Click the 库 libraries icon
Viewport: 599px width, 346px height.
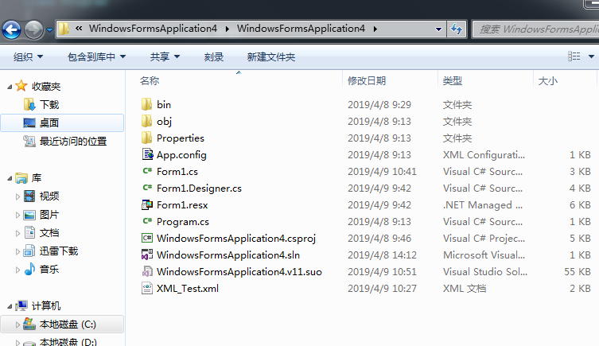coord(21,178)
